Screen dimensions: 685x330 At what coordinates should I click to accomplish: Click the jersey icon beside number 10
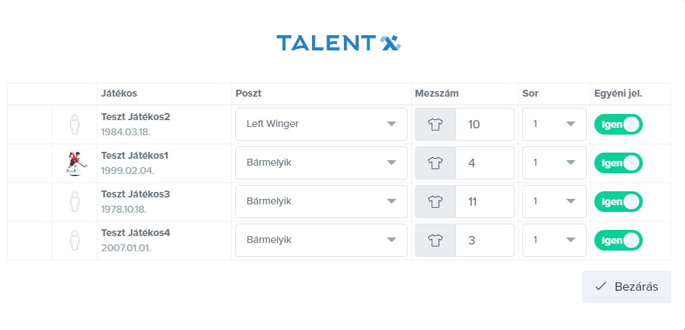click(x=435, y=125)
